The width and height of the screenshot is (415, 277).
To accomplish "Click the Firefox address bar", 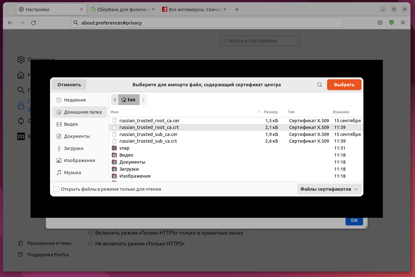I will 207,23.
